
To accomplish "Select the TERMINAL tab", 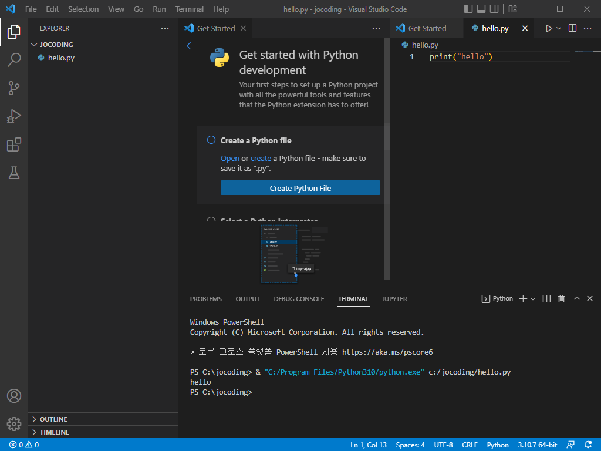I will pyautogui.click(x=353, y=299).
